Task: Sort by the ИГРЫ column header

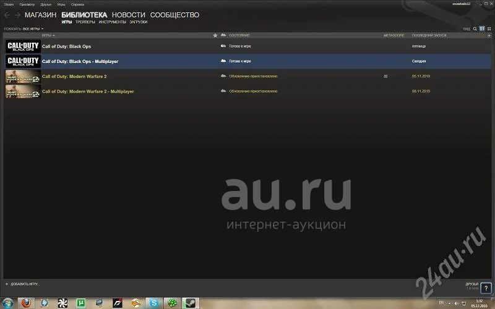Action: (x=48, y=35)
